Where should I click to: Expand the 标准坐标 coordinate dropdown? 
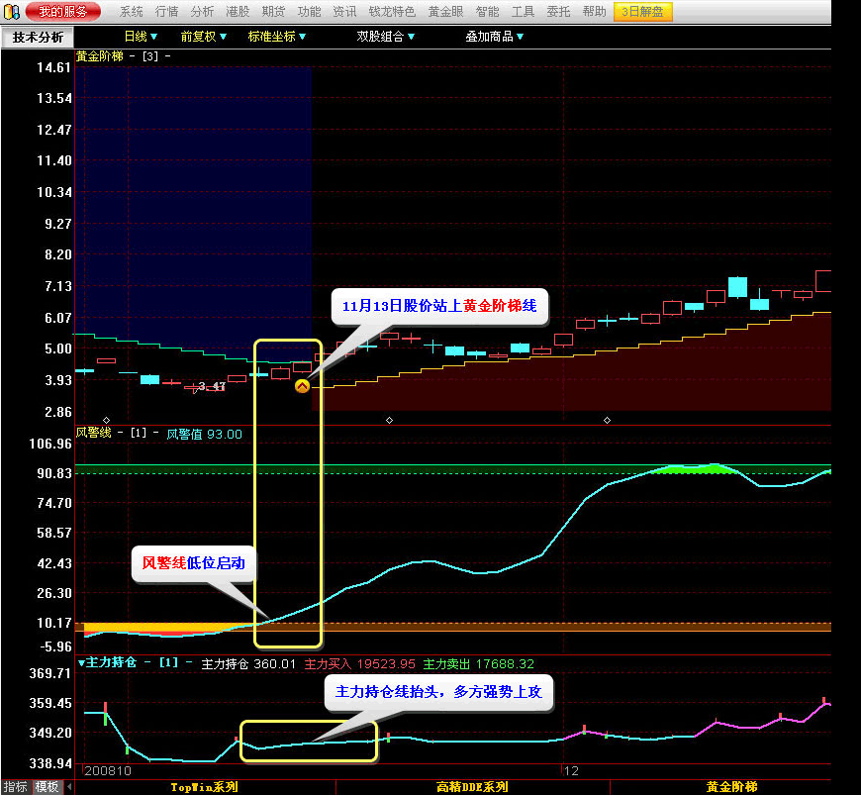coord(277,37)
